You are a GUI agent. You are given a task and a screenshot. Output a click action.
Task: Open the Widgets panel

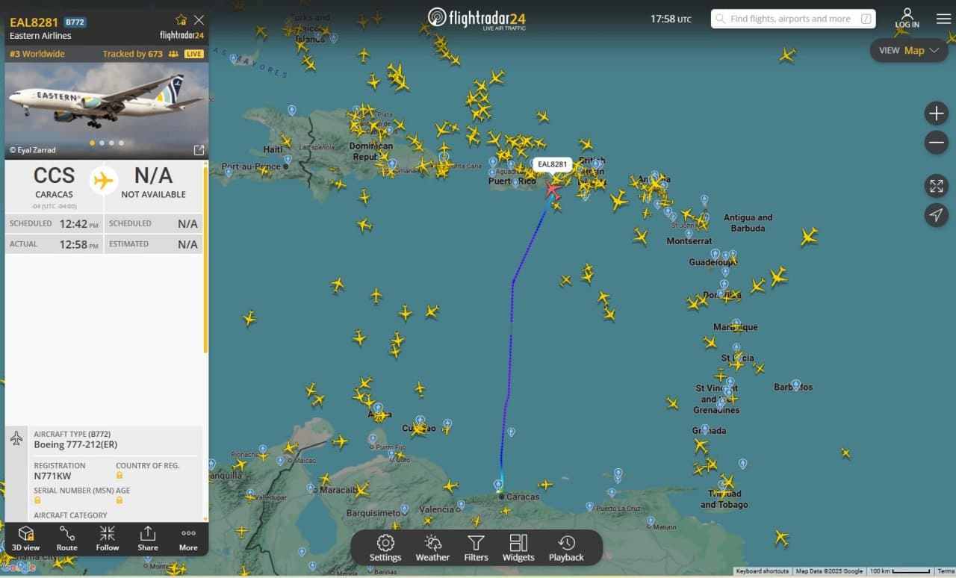518,547
